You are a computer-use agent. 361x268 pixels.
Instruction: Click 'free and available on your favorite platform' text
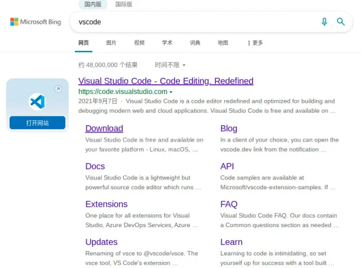tap(144, 144)
